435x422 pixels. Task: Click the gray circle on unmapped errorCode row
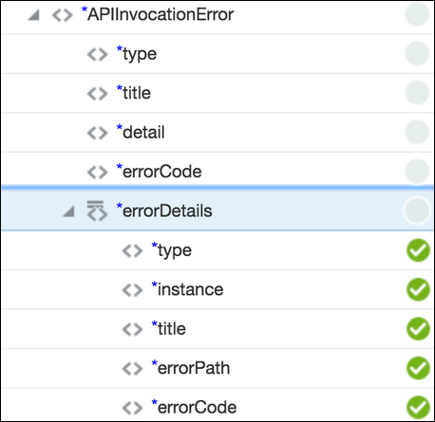pos(417,171)
